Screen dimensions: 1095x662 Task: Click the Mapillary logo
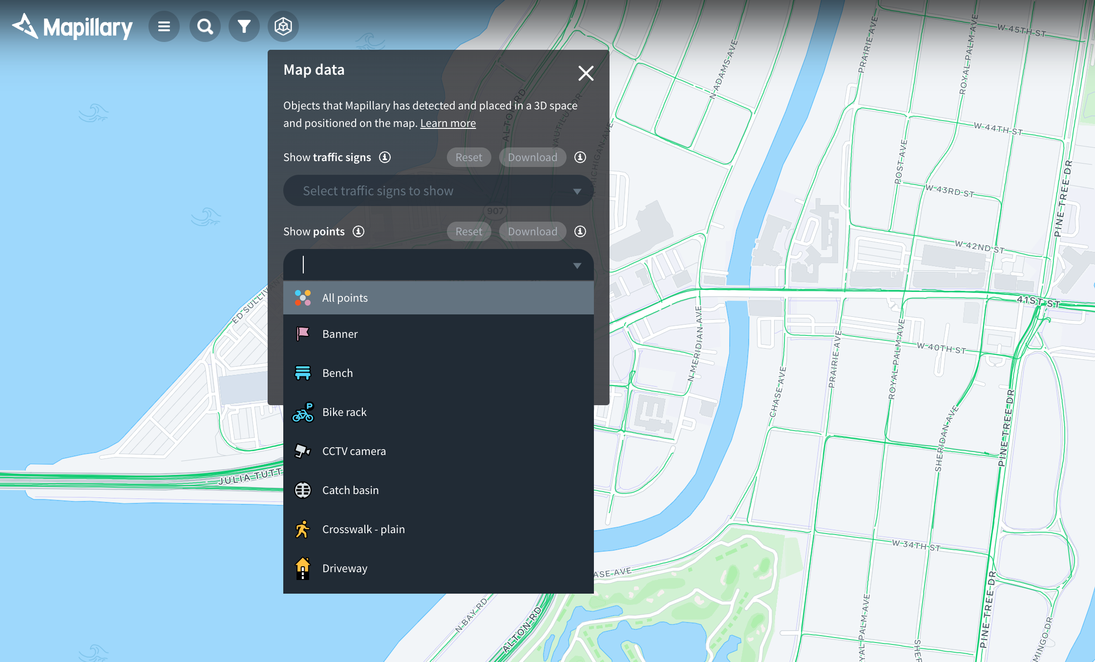(72, 27)
